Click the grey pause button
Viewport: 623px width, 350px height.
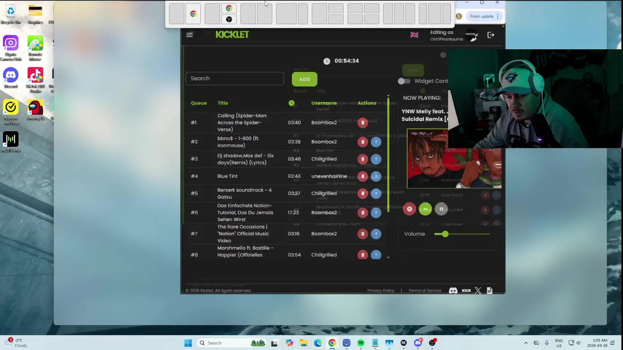[441, 209]
